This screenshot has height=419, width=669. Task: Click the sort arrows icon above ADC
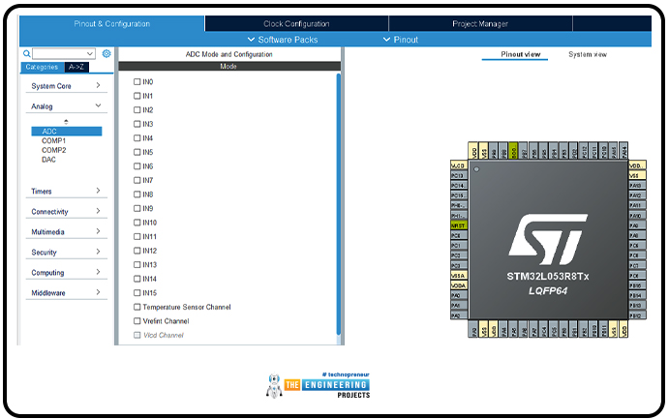66,122
